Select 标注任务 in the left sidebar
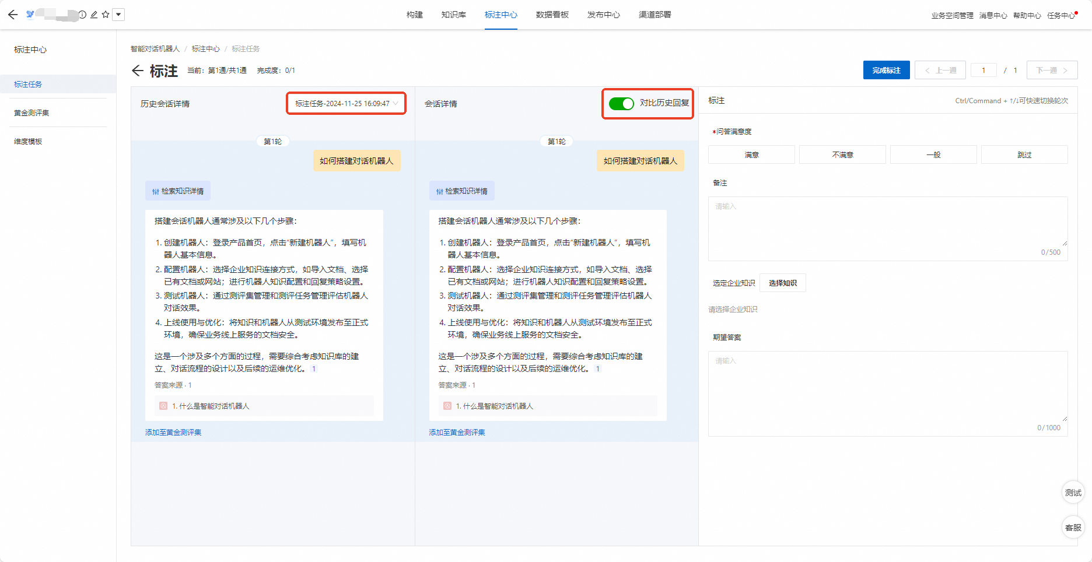Image resolution: width=1092 pixels, height=562 pixels. coord(58,84)
